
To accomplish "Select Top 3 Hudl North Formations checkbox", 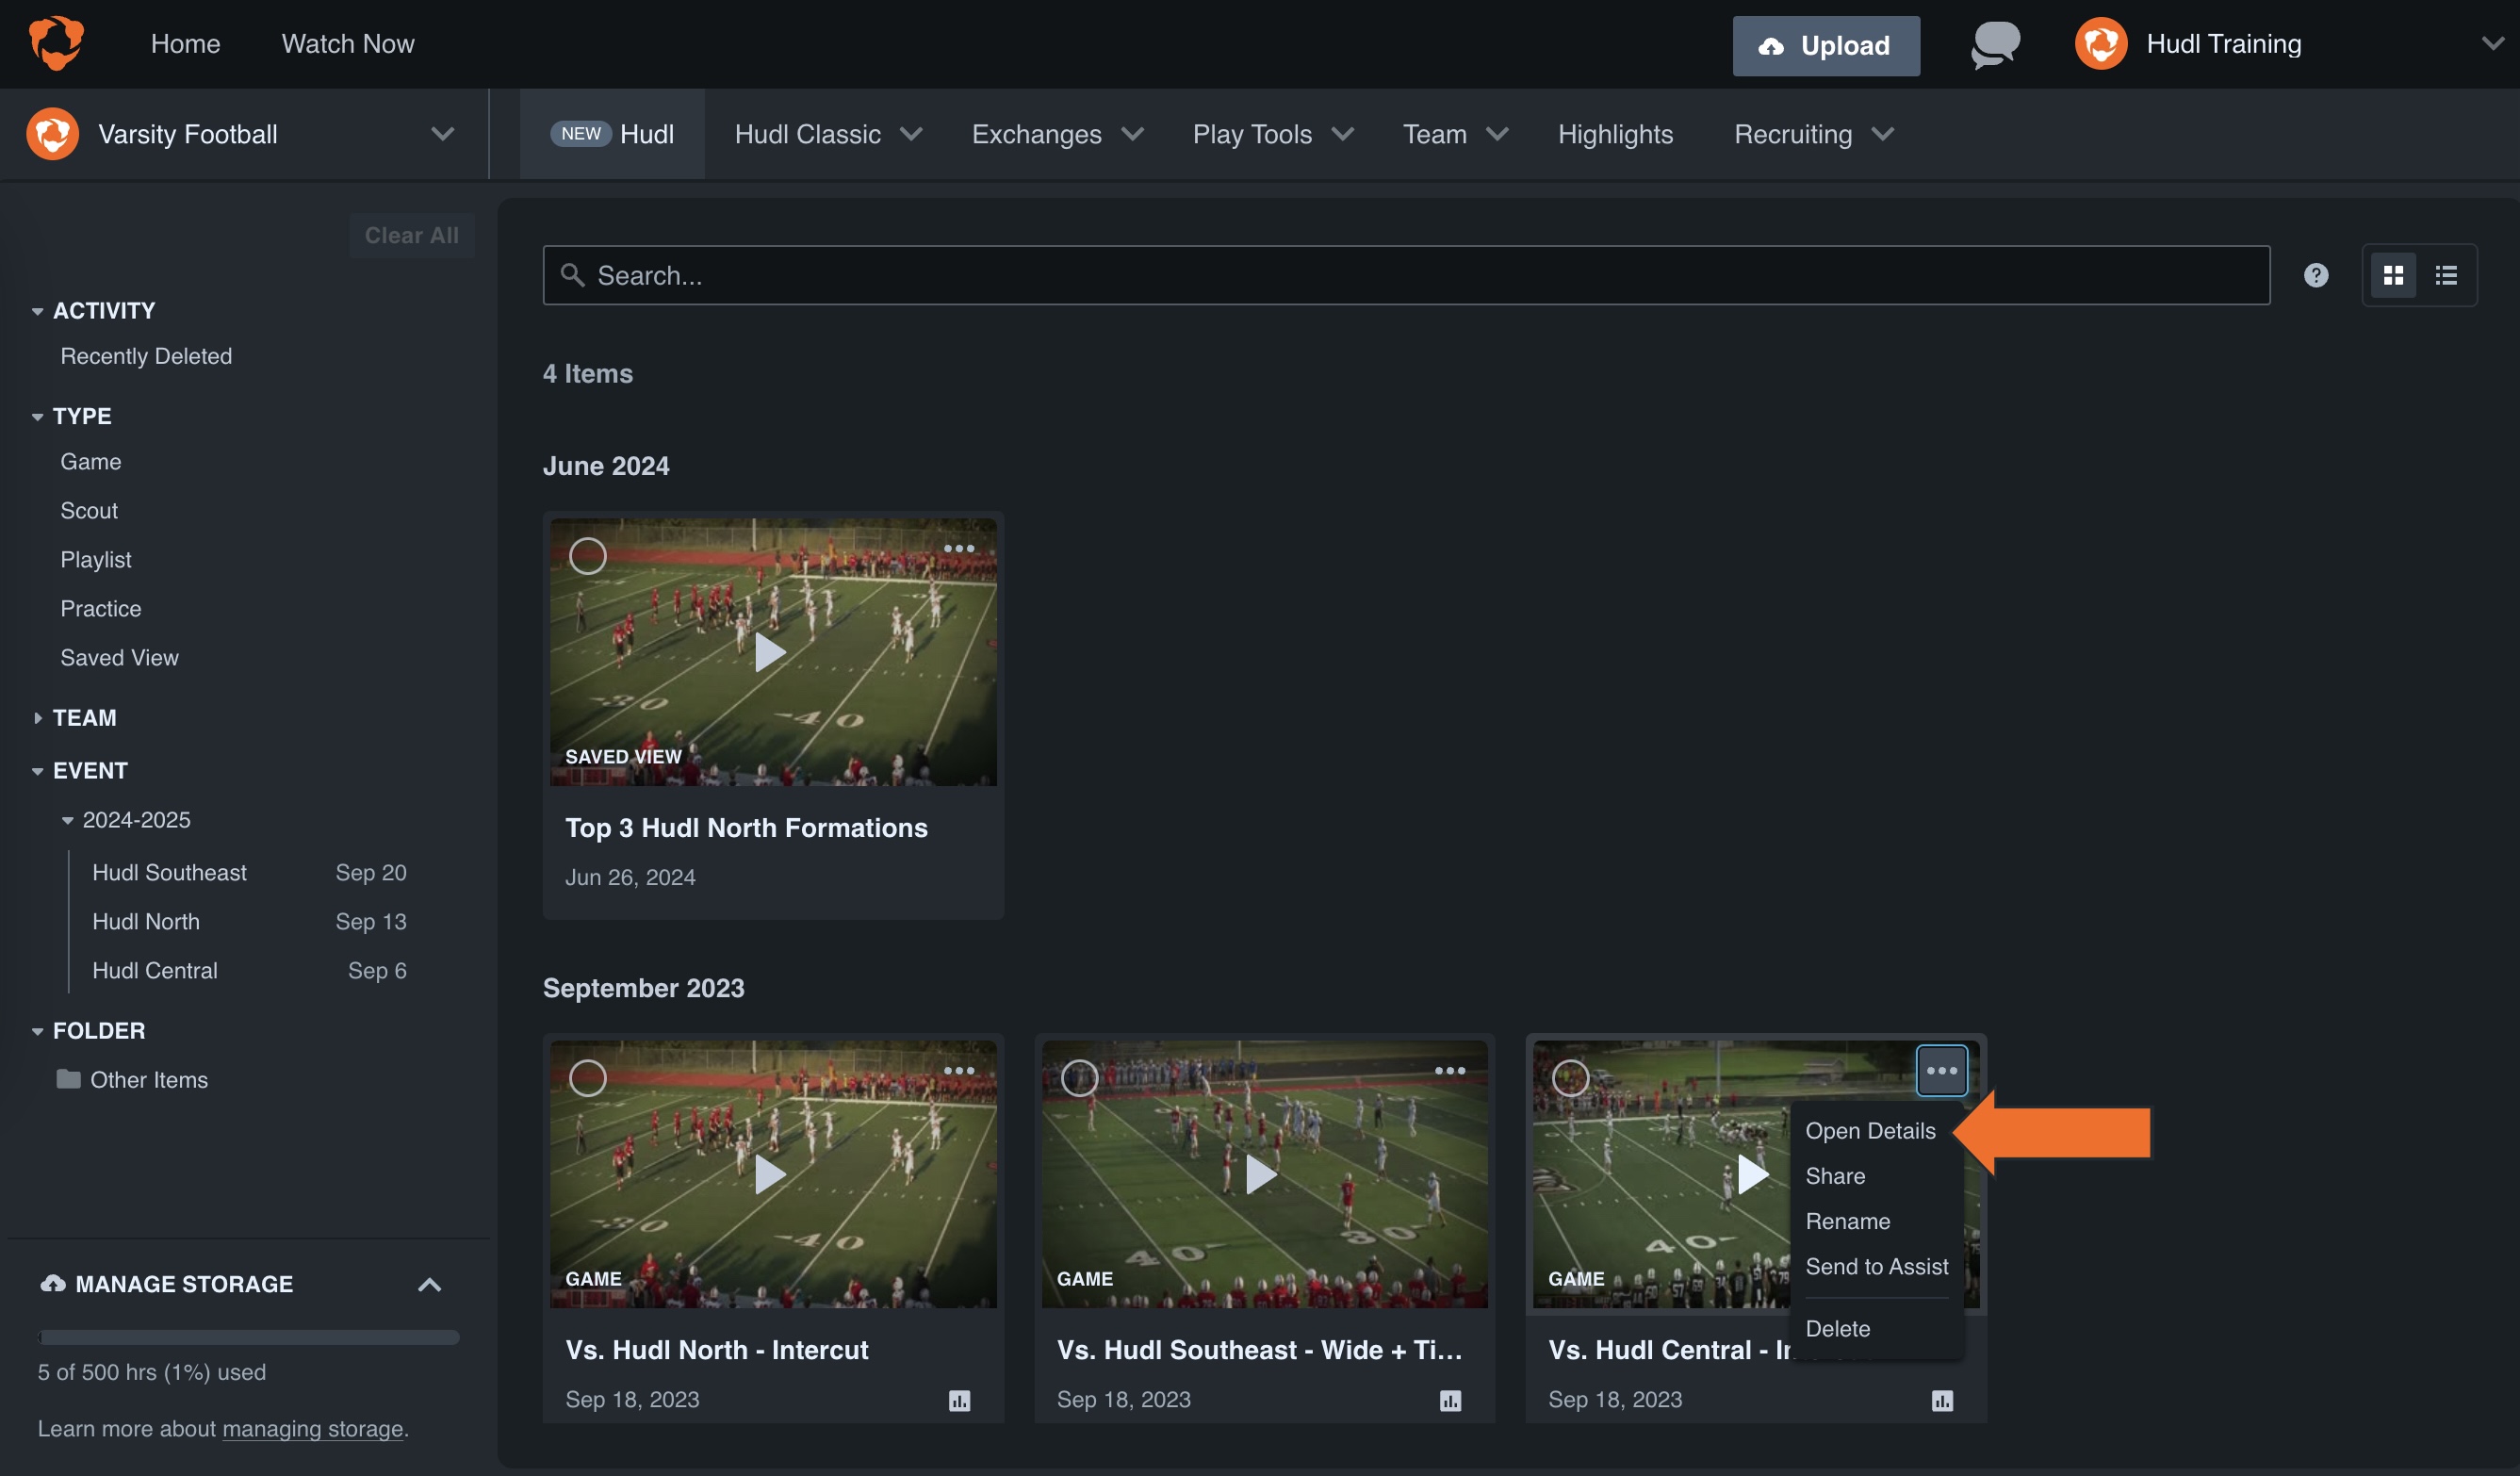I will (x=588, y=556).
